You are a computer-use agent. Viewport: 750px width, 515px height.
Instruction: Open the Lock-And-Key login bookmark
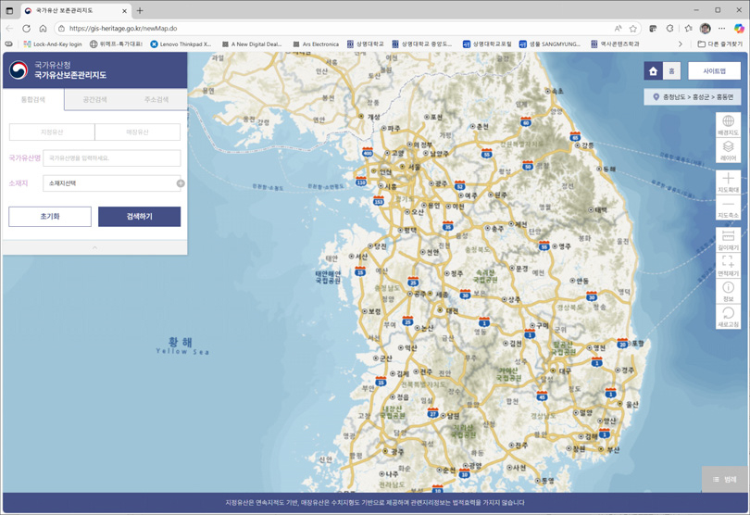53,44
